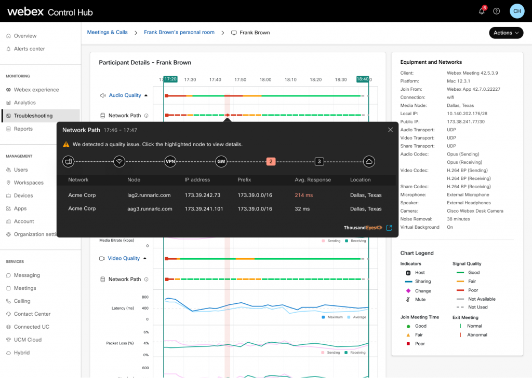Viewport: 532px width, 378px height.
Task: Click the Audio Quality speaker icon
Action: [102, 95]
